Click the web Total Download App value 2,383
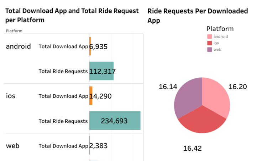The height and width of the screenshot is (161, 262). 99,146
